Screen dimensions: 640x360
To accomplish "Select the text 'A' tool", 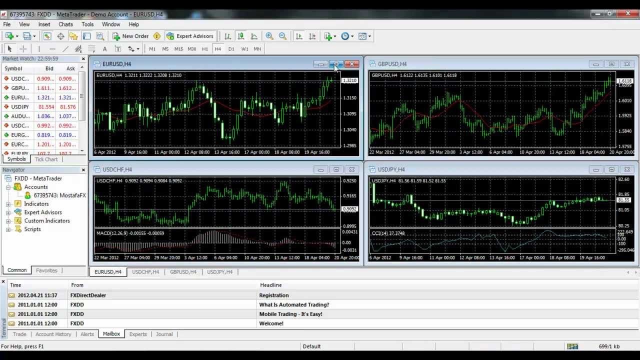I will point(104,48).
